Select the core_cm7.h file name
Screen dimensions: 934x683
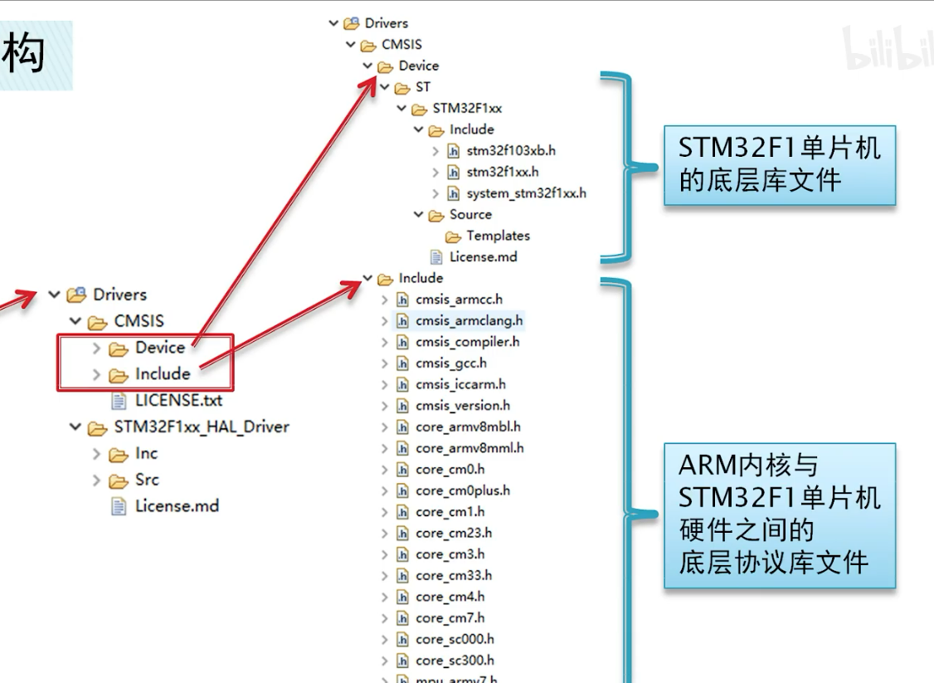[450, 618]
